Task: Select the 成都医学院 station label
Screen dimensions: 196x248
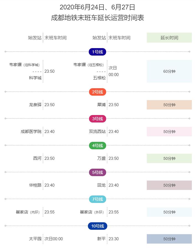Action: pyautogui.click(x=31, y=132)
